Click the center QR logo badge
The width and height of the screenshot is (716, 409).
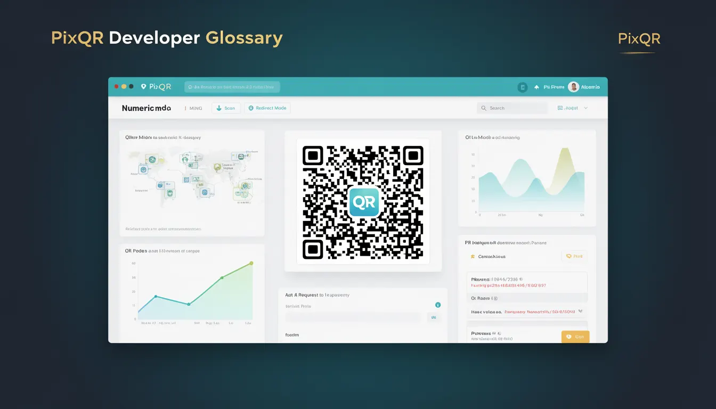point(363,202)
